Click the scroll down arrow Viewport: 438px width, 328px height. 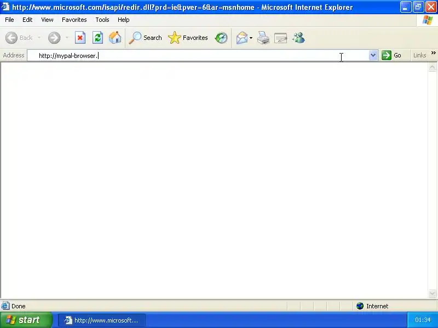tap(432, 293)
